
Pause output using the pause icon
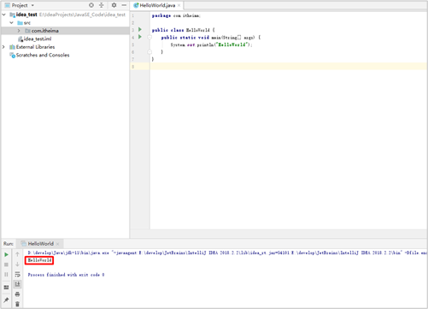pos(6,275)
